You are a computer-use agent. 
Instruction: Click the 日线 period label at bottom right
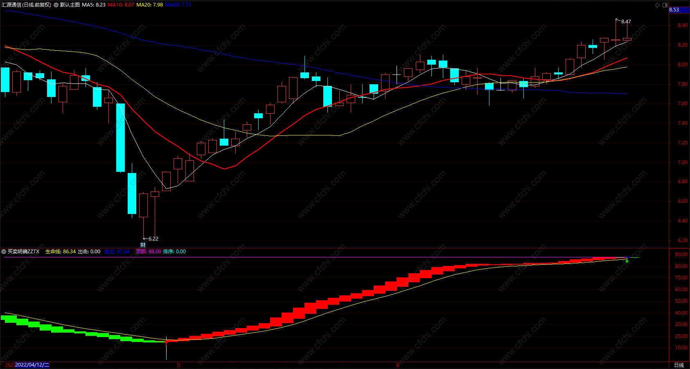coord(679,365)
